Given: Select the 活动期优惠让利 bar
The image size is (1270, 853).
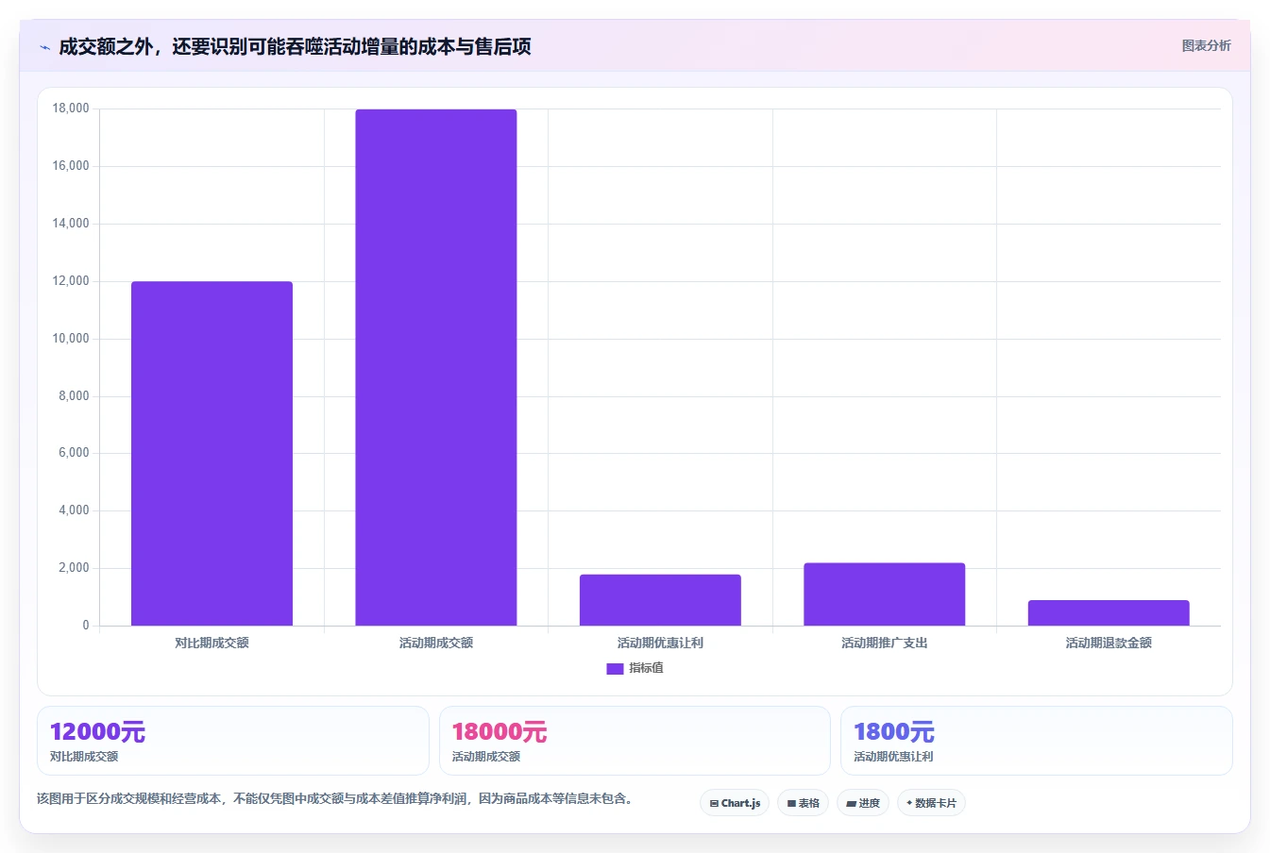Looking at the screenshot, I should [x=660, y=600].
